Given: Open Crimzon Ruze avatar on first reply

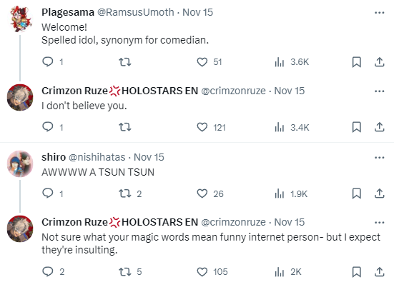Looking at the screenshot, I should [x=20, y=97].
